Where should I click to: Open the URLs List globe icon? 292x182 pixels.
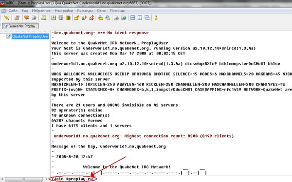click(124, 18)
